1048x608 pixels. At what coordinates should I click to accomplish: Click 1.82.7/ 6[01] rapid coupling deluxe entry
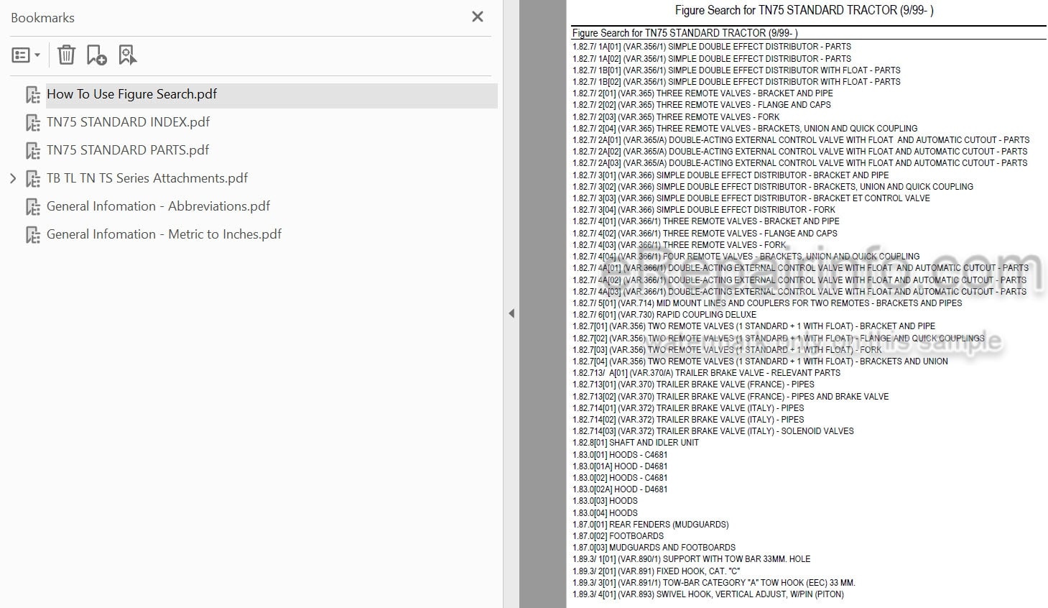[664, 315]
